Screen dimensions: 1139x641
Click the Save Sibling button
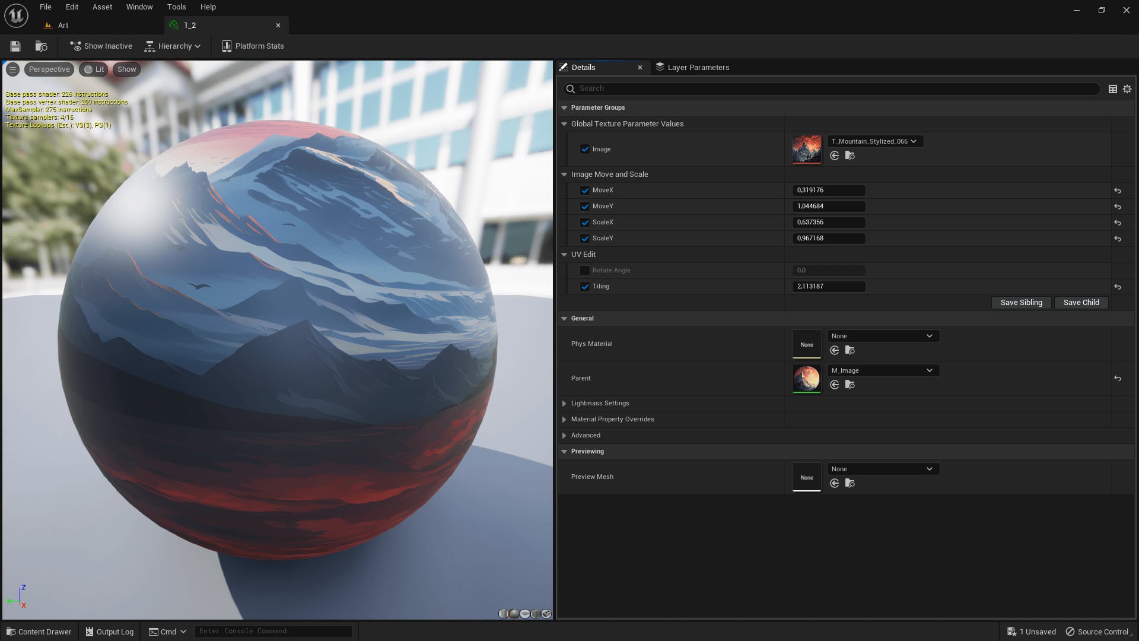point(1021,303)
